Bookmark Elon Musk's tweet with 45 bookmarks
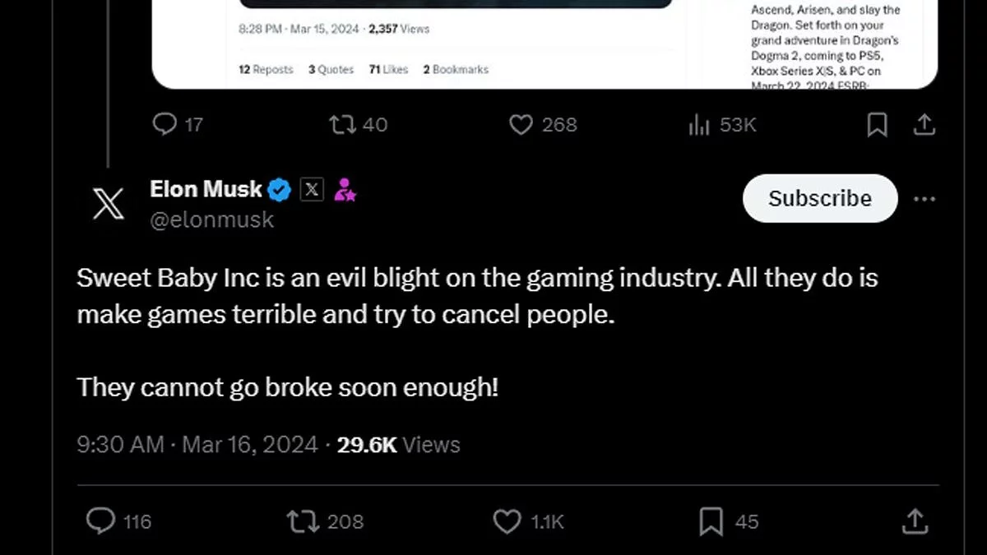The height and width of the screenshot is (555, 987). coord(711,521)
